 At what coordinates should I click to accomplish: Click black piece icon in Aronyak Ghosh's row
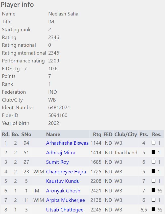coord(153,191)
